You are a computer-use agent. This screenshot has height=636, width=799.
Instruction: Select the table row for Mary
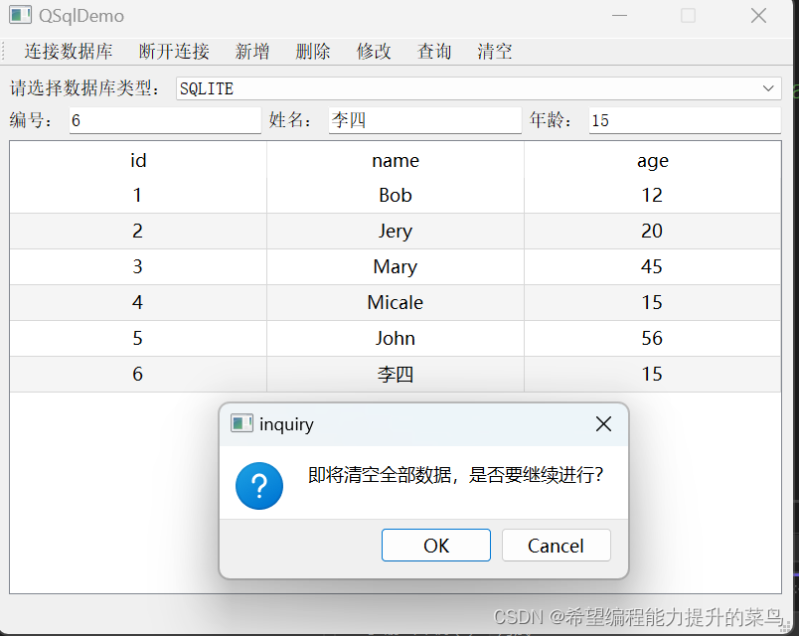[396, 266]
